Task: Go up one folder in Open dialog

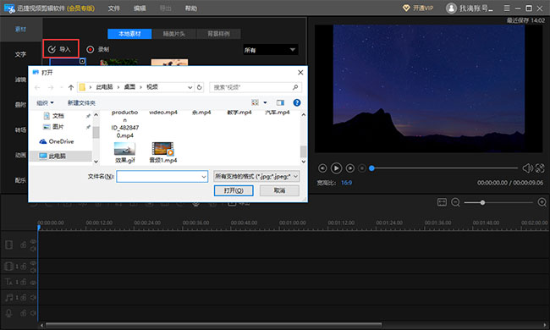Action: [x=71, y=87]
